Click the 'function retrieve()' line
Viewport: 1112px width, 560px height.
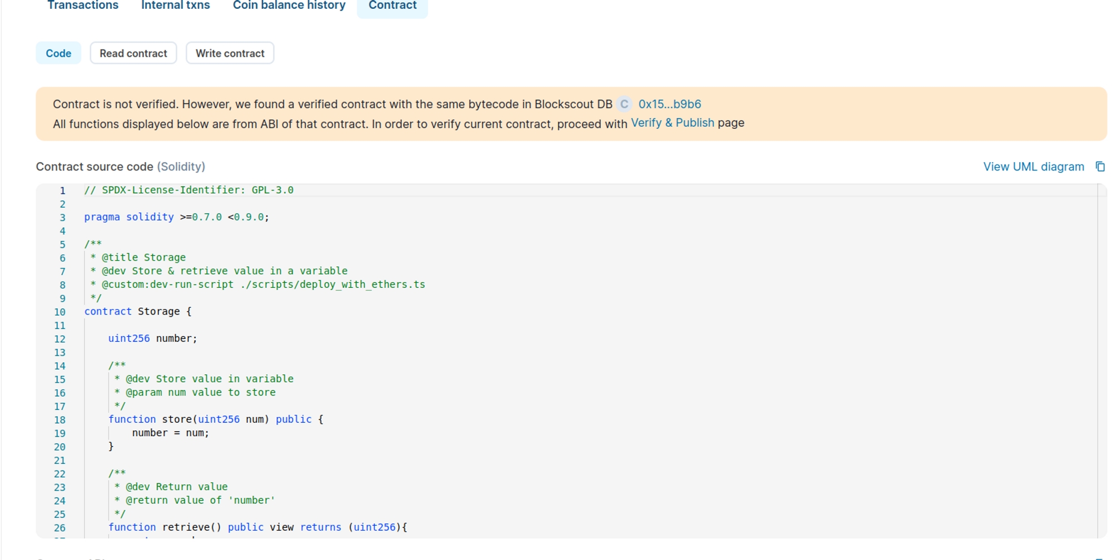click(257, 527)
